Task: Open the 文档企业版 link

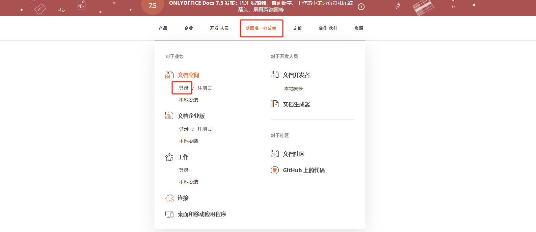Action: 191,116
